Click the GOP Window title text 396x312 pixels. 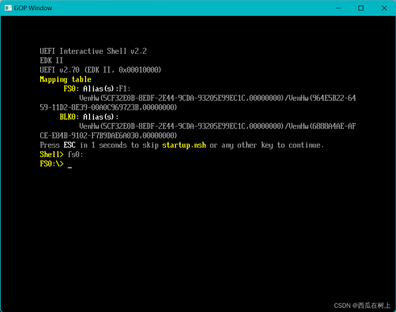33,8
